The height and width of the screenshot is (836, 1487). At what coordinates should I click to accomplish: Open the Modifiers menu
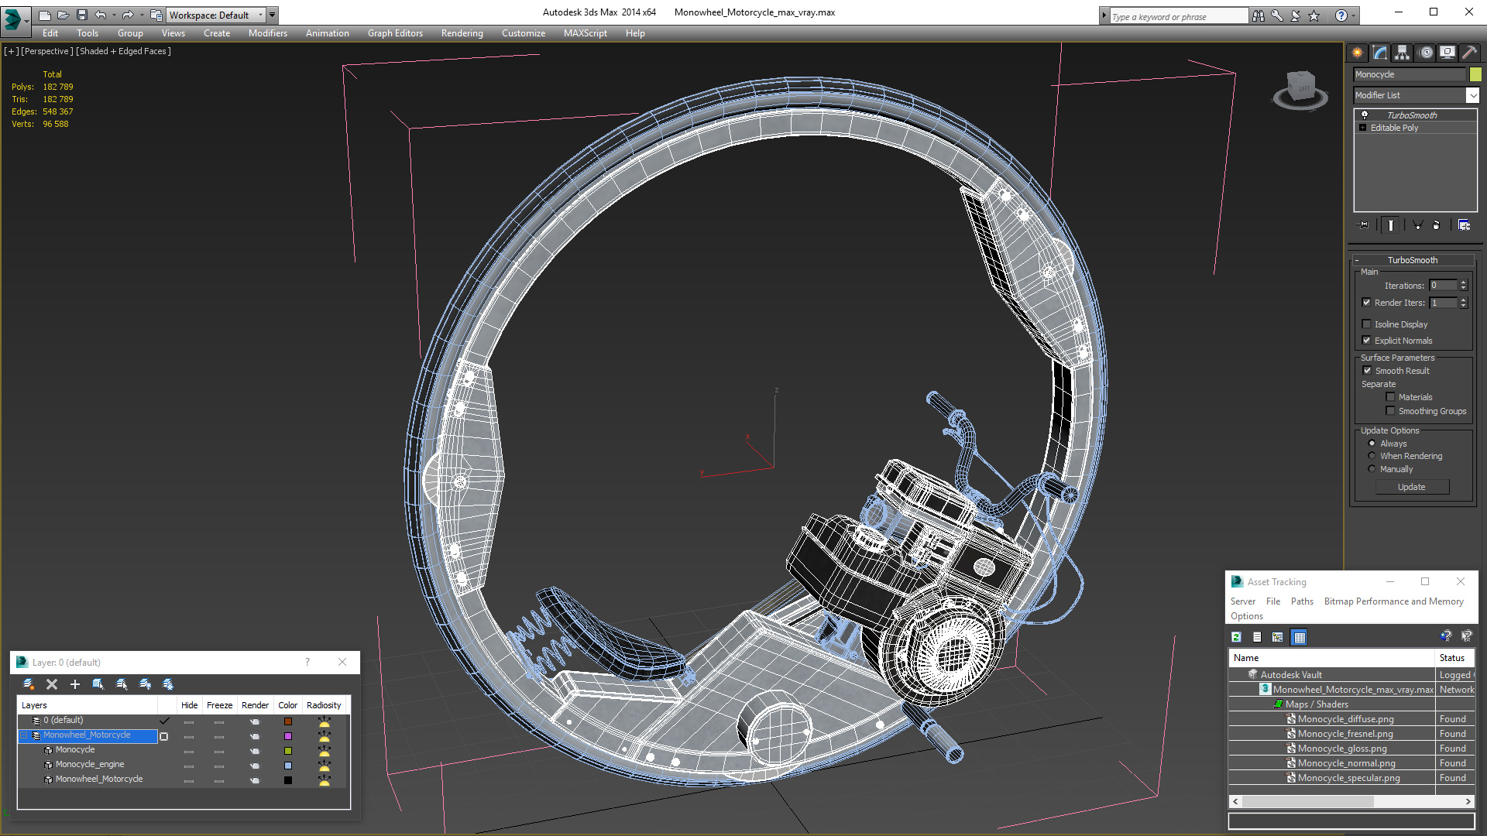coord(268,33)
